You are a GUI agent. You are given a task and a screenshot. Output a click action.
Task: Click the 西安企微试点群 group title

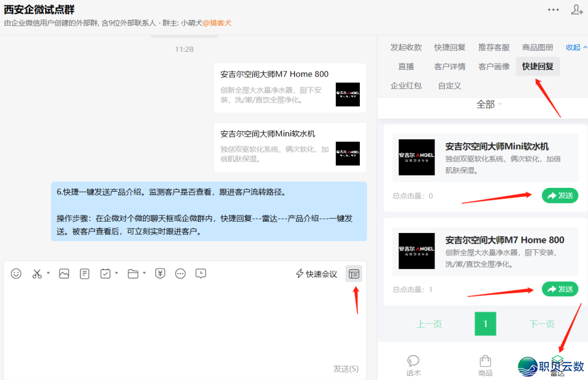(x=39, y=9)
